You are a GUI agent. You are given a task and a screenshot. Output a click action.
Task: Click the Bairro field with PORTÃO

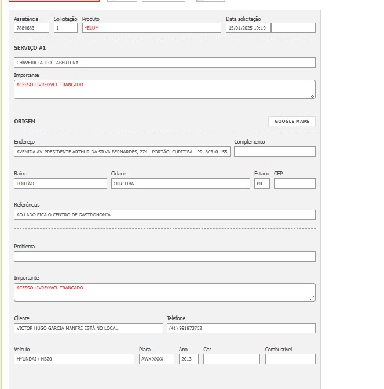coord(60,184)
